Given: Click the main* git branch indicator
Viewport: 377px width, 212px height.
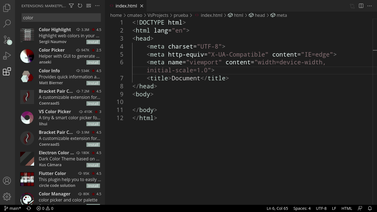Looking at the screenshot, I should click(x=12, y=208).
